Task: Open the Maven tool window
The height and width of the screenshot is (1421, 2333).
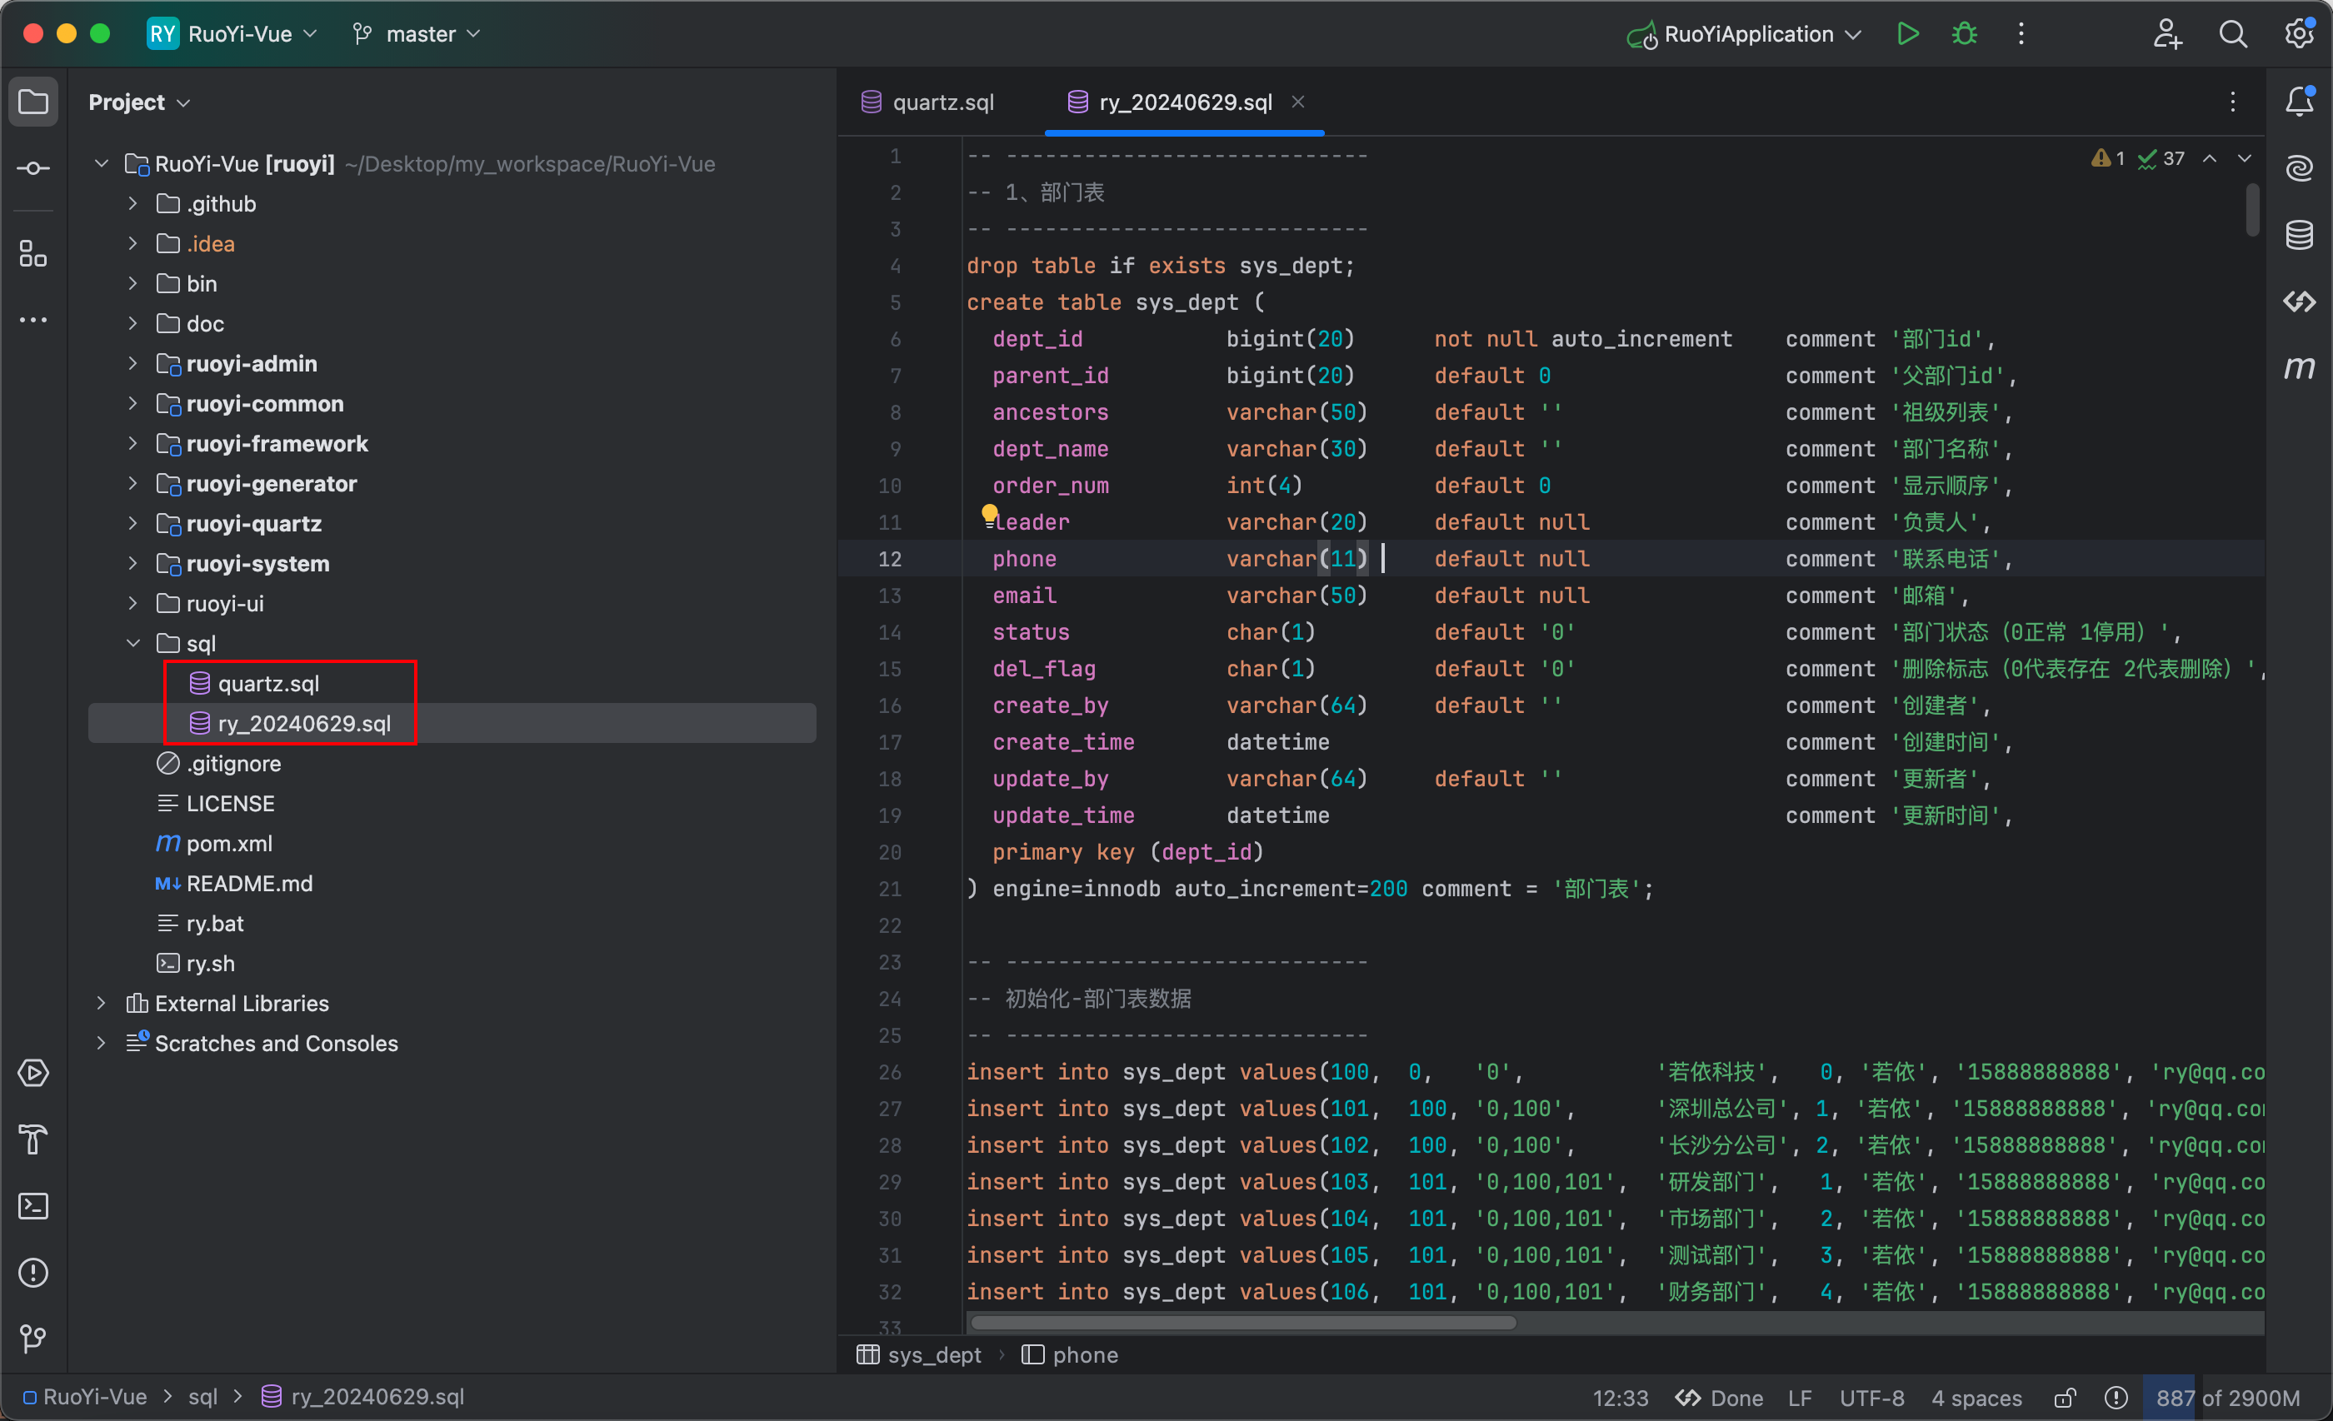Action: point(2299,367)
